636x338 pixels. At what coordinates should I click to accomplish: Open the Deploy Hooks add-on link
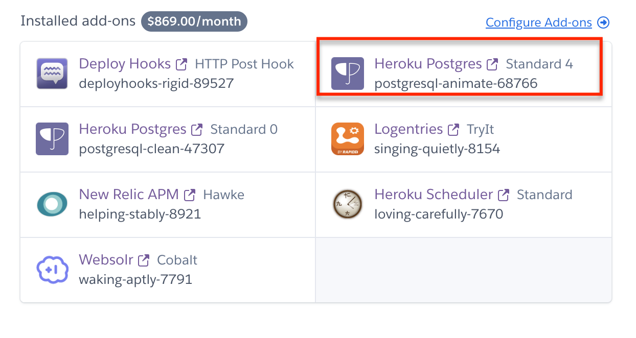click(x=125, y=64)
